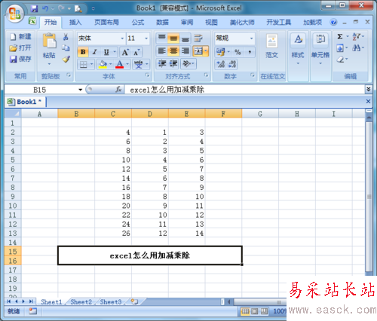Click the Undo icon in quick access toolbar

tap(45, 9)
